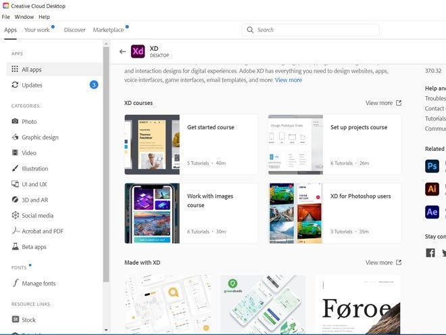Click the Updates count badge 3
Image resolution: width=446 pixels, height=335 pixels.
click(x=94, y=85)
